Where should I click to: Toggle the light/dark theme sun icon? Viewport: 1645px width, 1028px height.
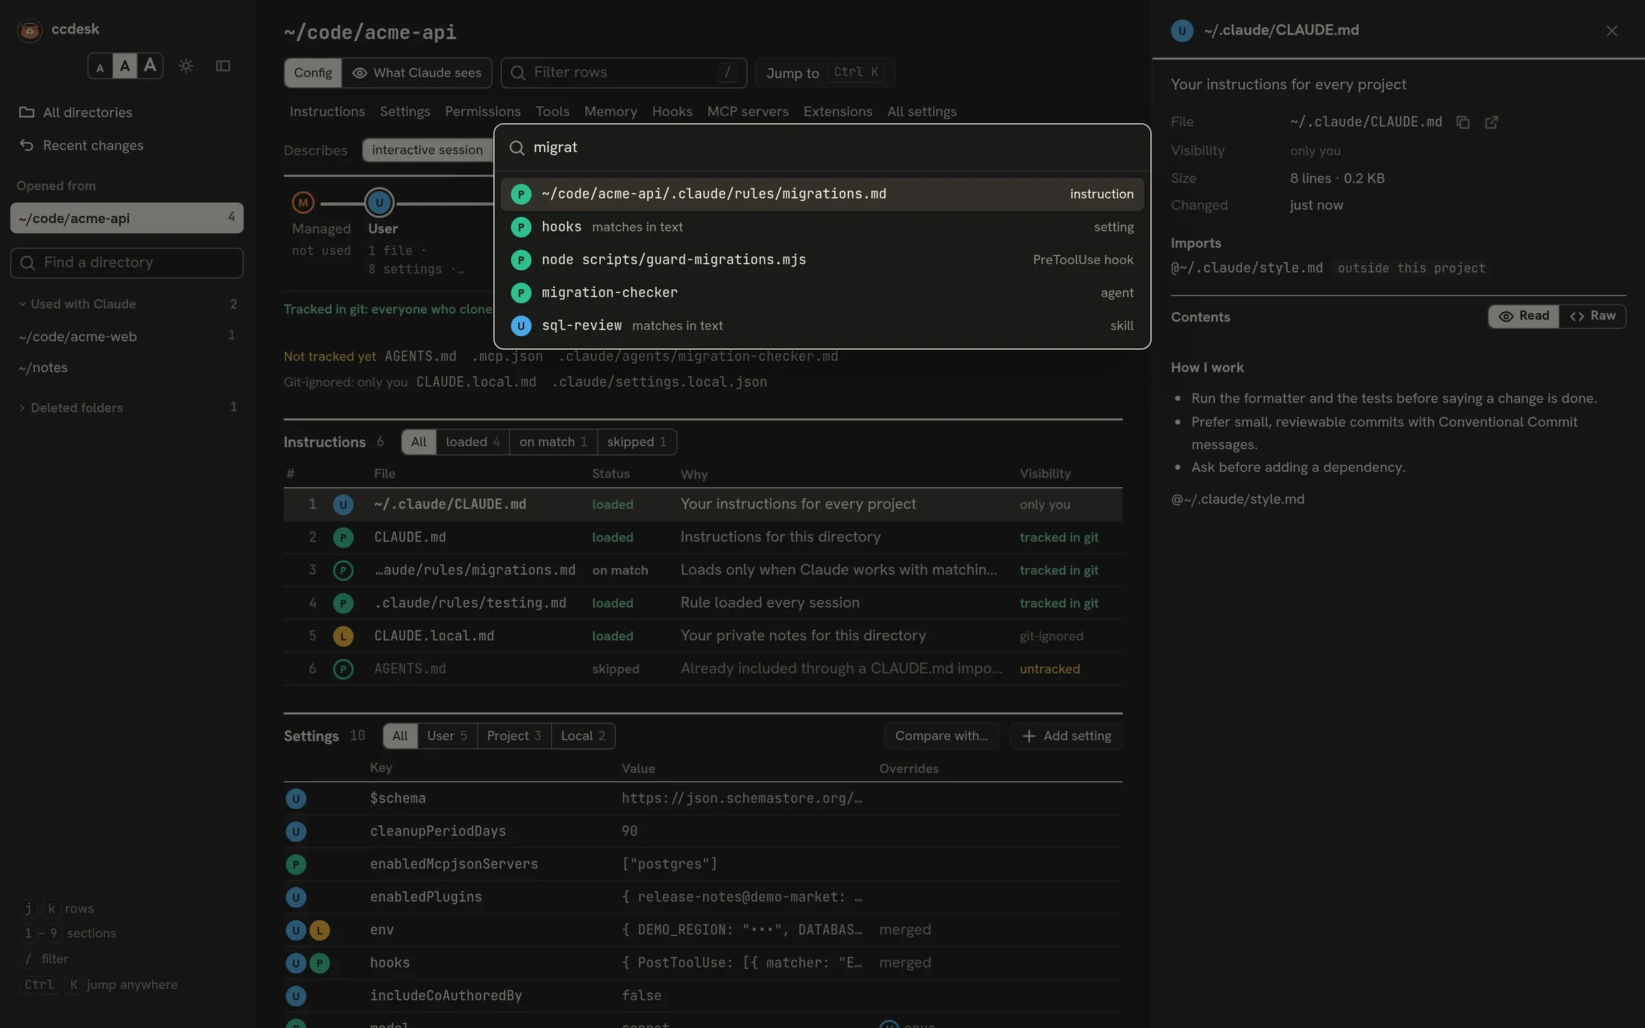(x=186, y=66)
